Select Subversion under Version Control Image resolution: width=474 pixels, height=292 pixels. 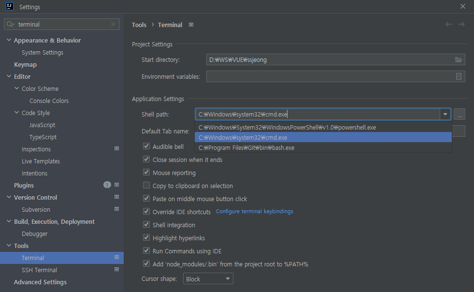[x=36, y=209]
